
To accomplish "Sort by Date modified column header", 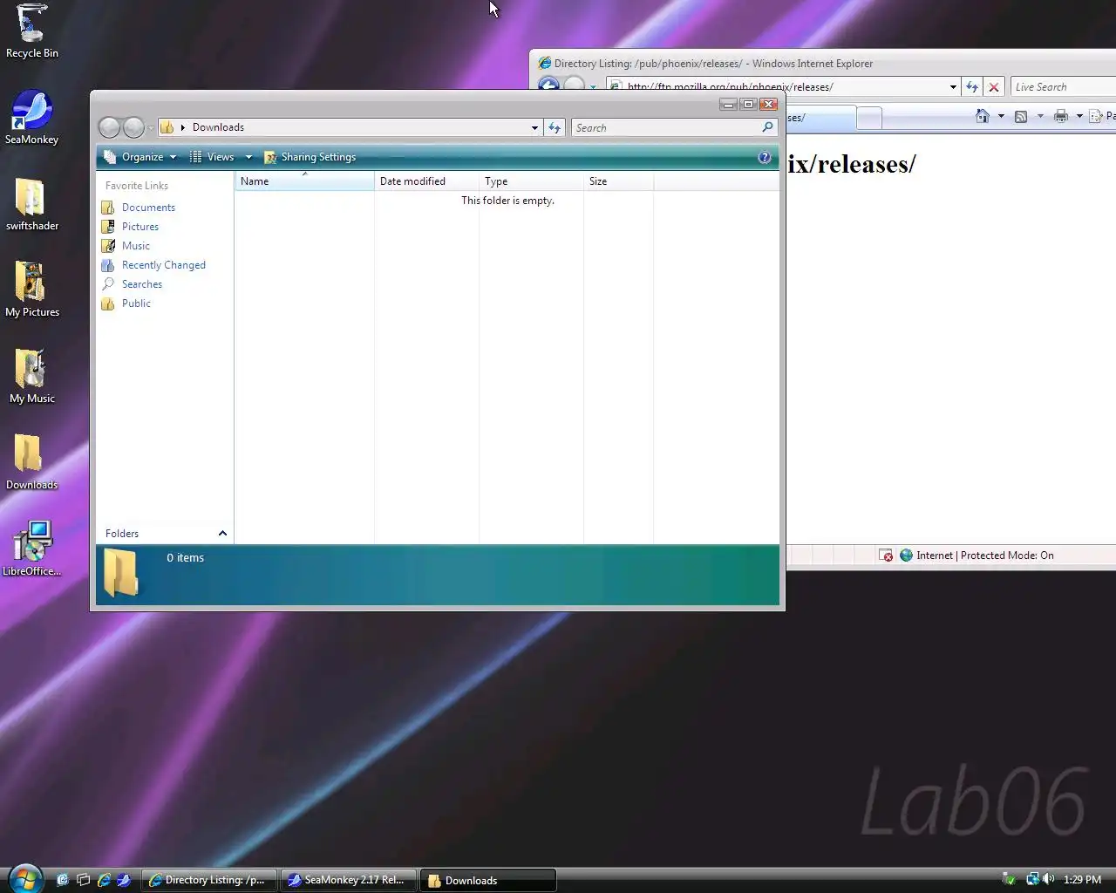I will tap(426, 181).
